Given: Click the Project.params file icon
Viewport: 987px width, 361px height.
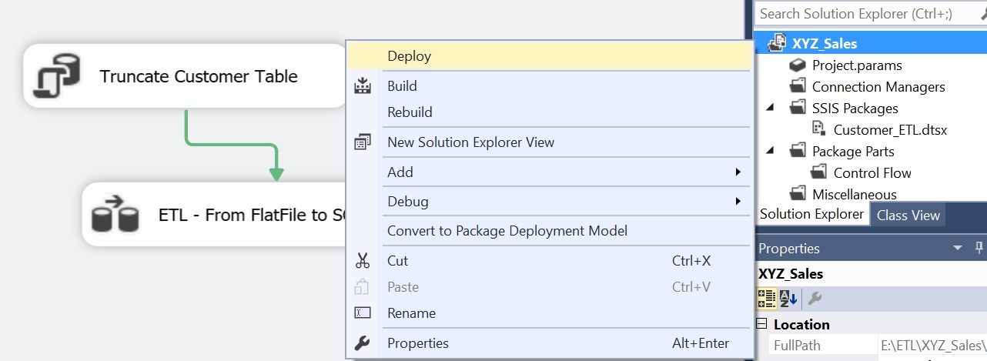Looking at the screenshot, I should coord(798,65).
